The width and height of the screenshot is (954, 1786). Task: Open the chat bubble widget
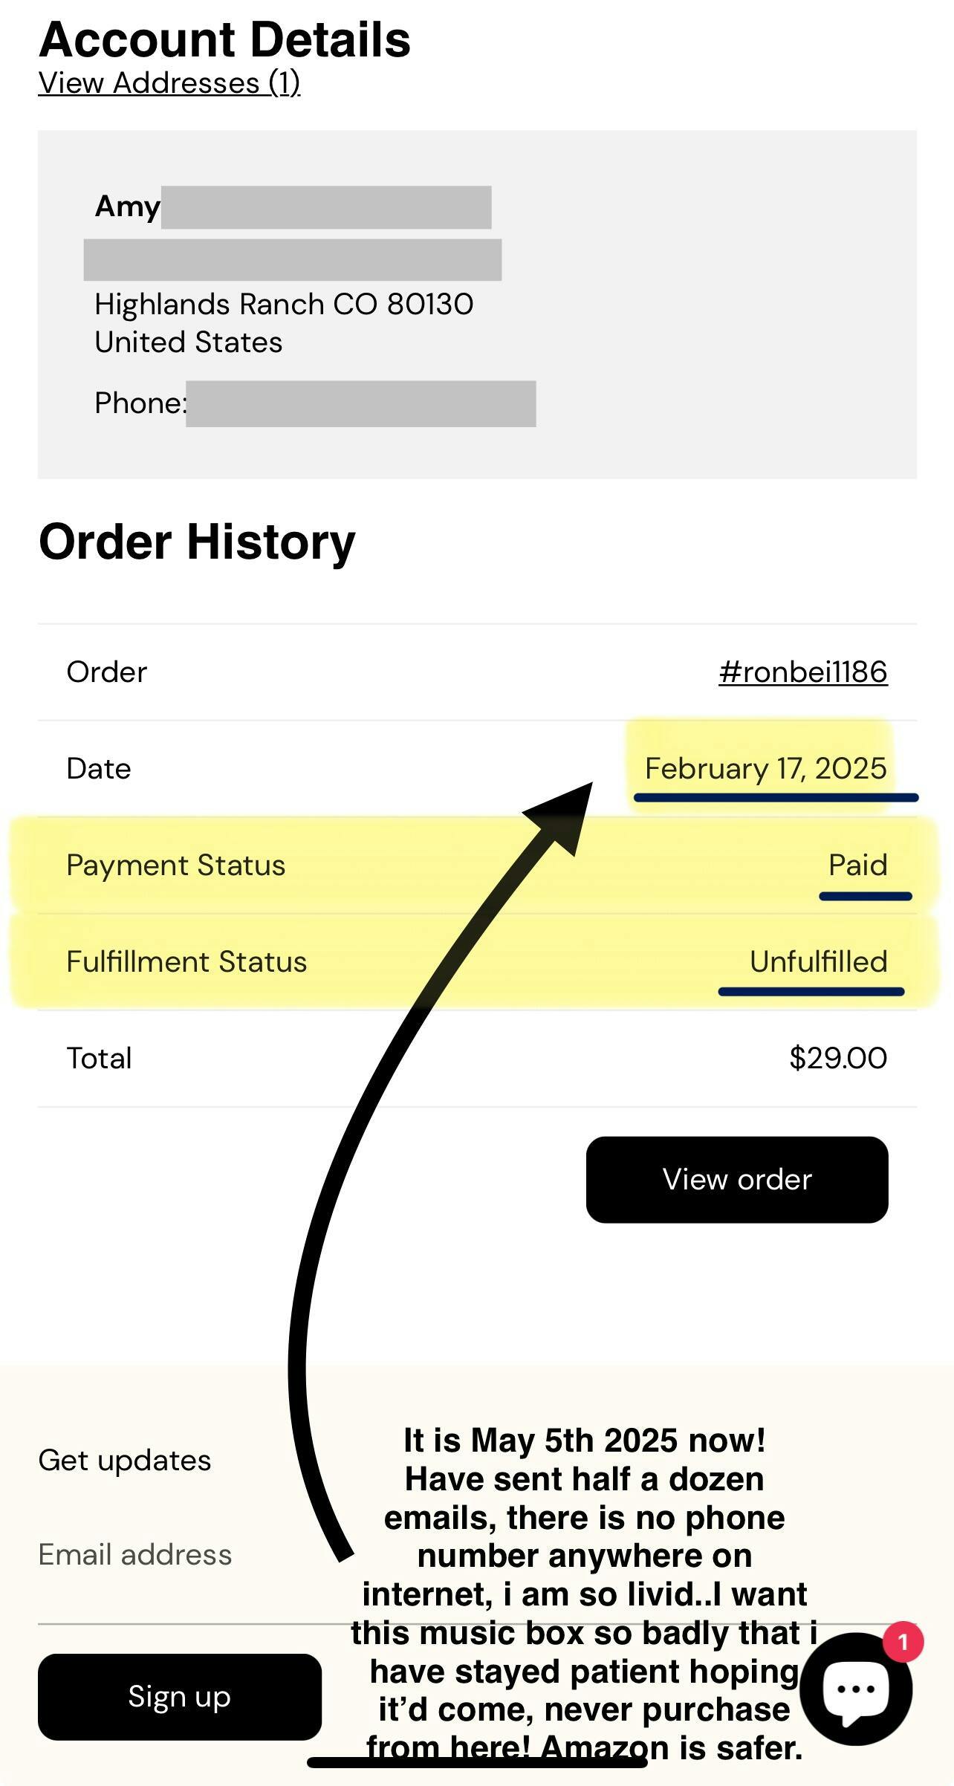[x=854, y=1689]
